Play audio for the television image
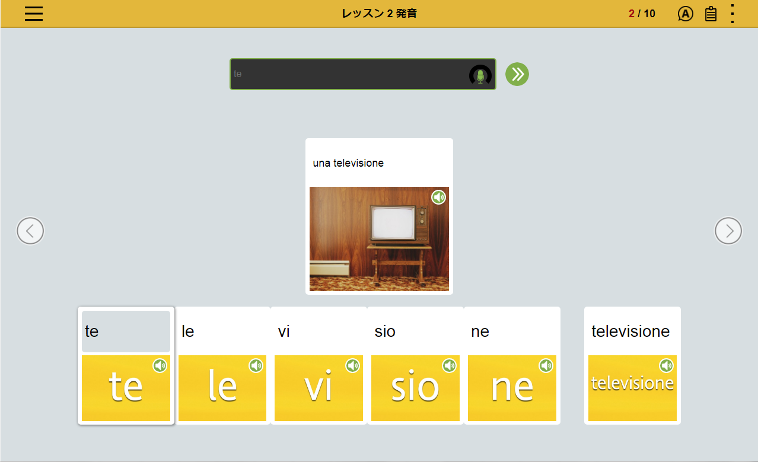The height and width of the screenshot is (462, 758). pyautogui.click(x=438, y=197)
